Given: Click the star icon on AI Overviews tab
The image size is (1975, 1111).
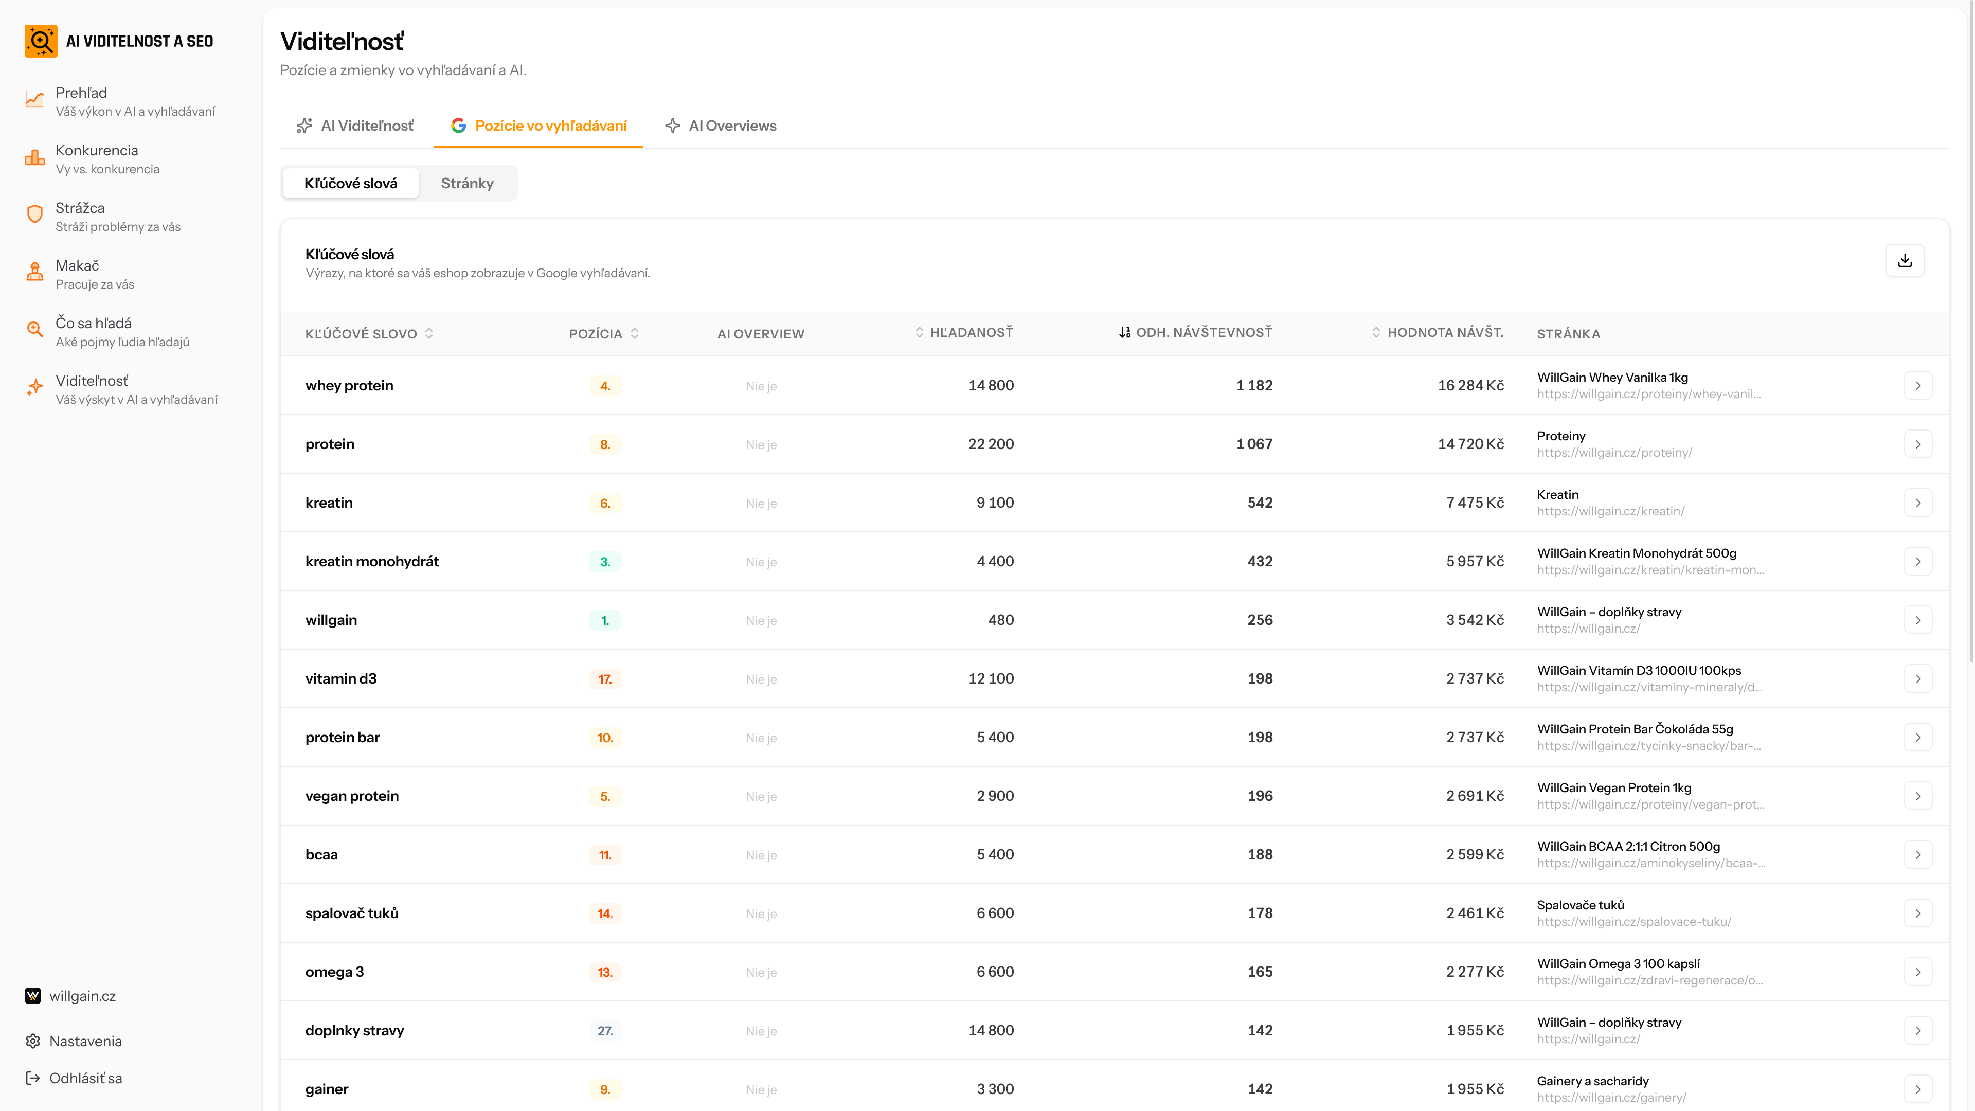Looking at the screenshot, I should pyautogui.click(x=672, y=126).
